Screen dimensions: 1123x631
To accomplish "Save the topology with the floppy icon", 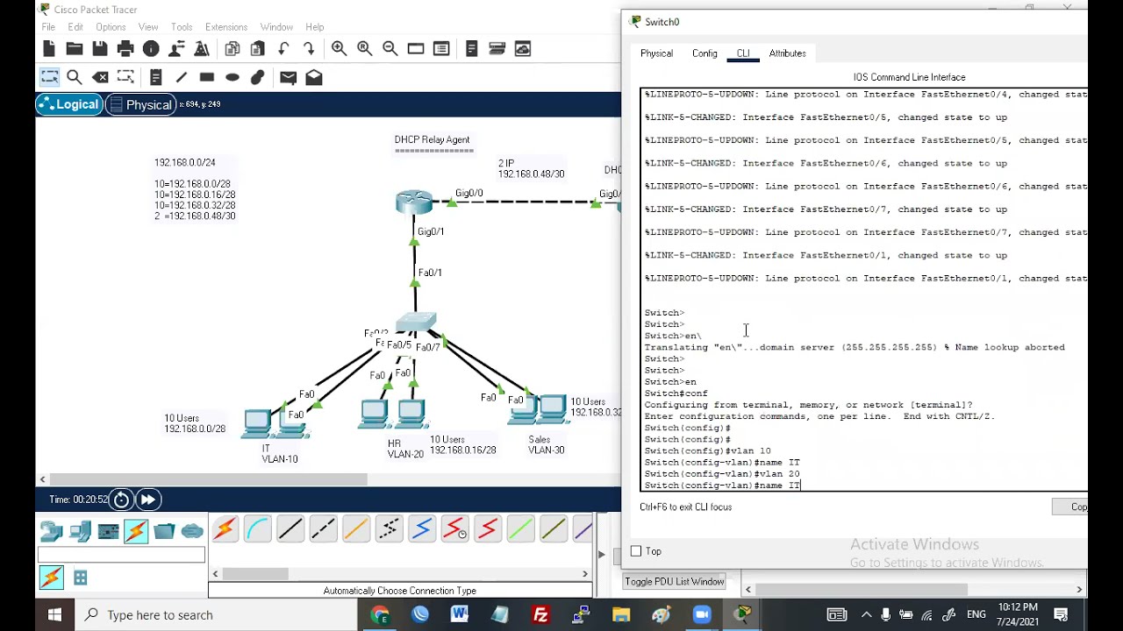I will pyautogui.click(x=100, y=49).
